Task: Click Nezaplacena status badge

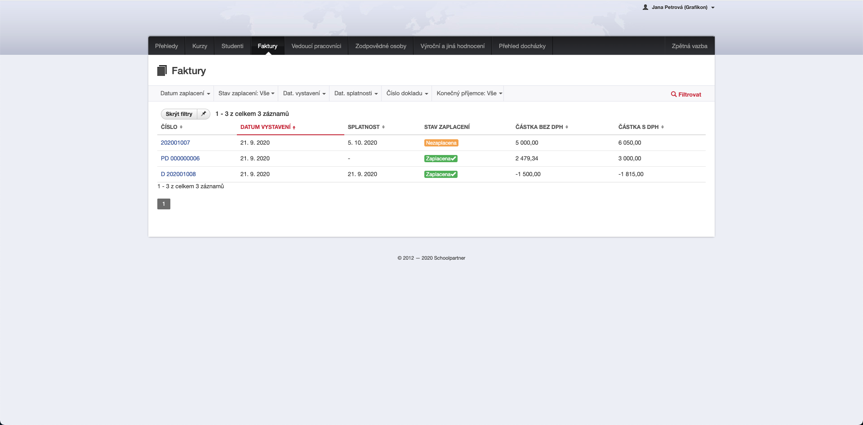Action: click(x=441, y=143)
